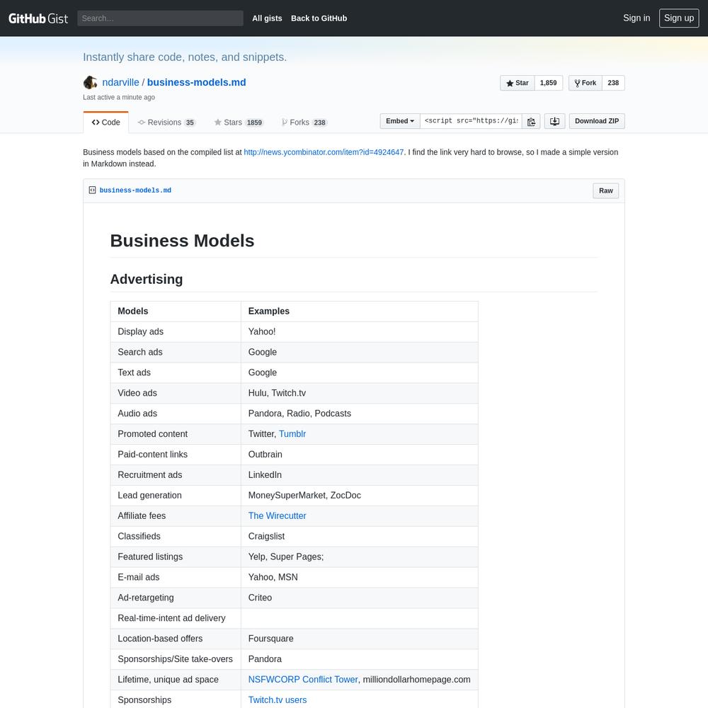708x708 pixels.
Task: Click the 'Audio ads' cell
Action: click(x=176, y=413)
